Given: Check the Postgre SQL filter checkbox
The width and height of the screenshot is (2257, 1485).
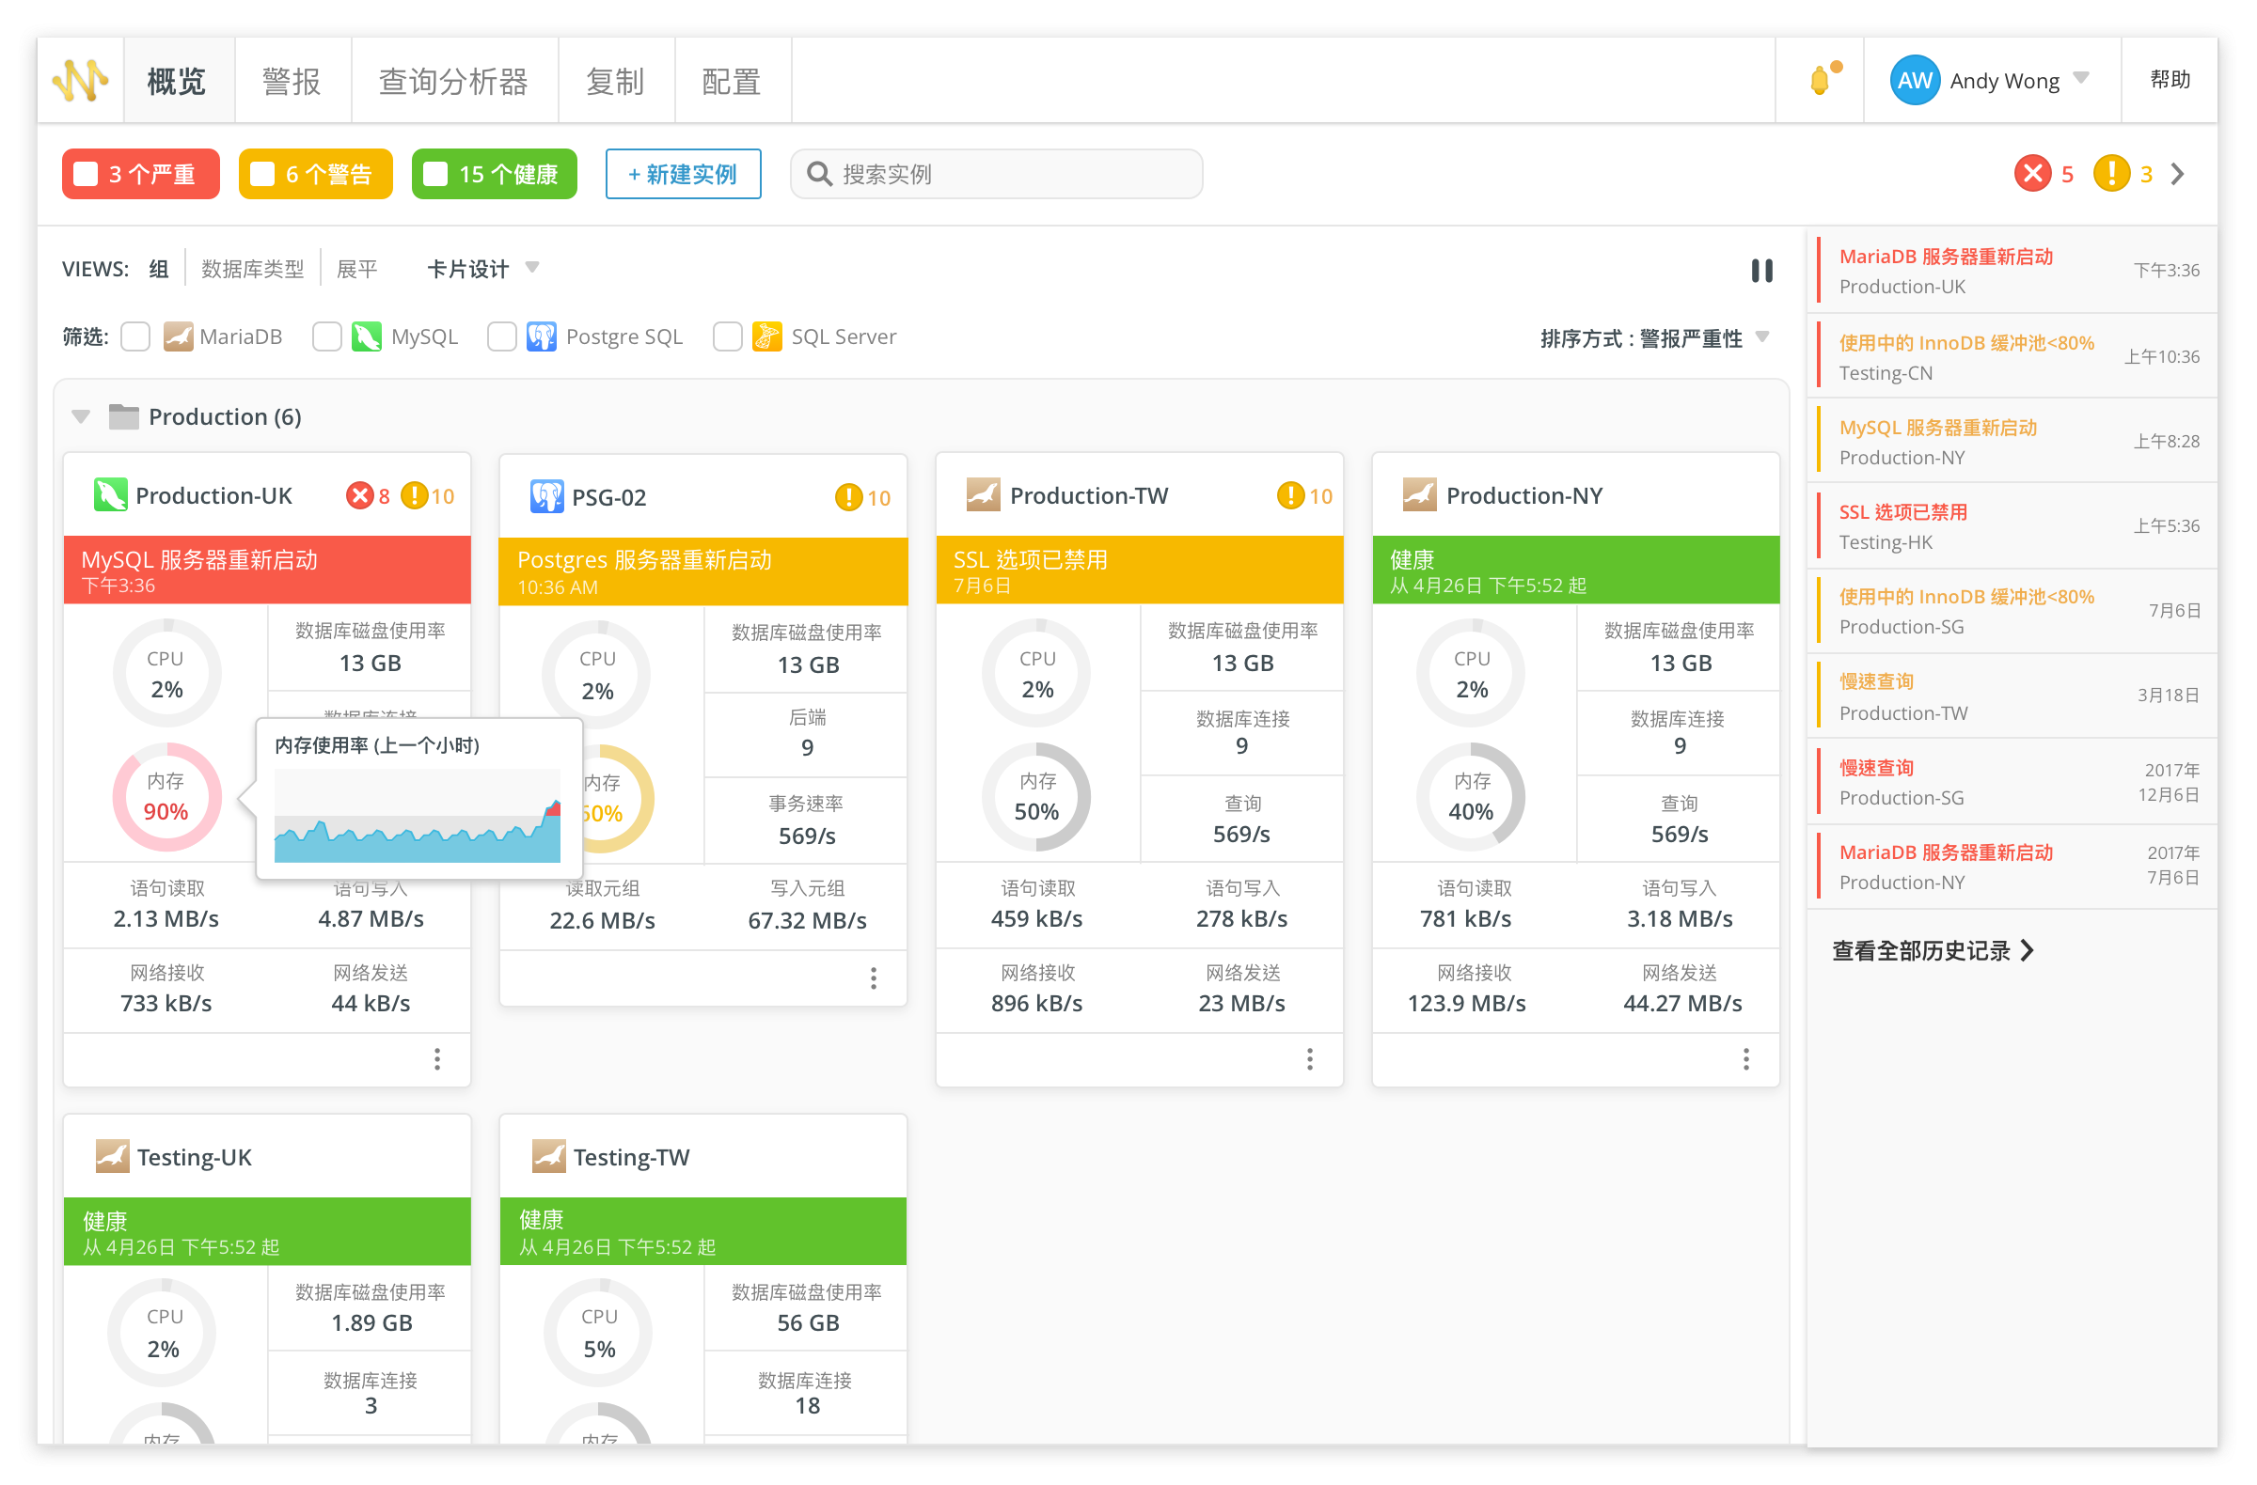Looking at the screenshot, I should (x=501, y=337).
